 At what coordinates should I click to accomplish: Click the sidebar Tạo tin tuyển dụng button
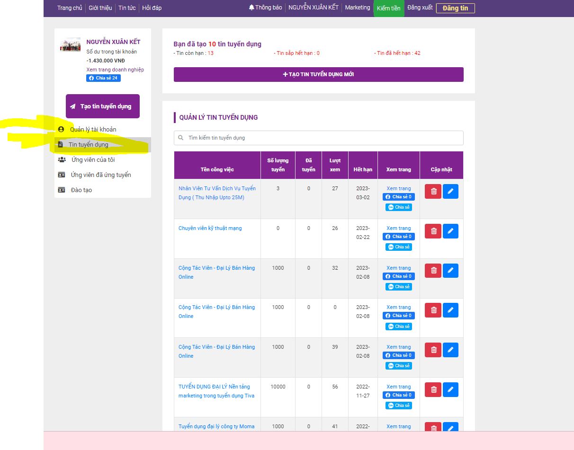(103, 106)
